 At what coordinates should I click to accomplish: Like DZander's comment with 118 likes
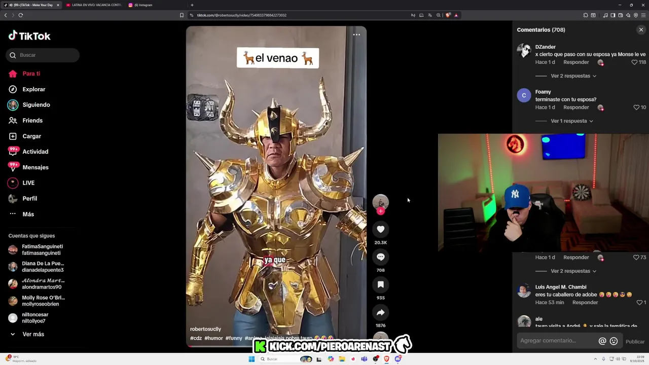click(634, 62)
